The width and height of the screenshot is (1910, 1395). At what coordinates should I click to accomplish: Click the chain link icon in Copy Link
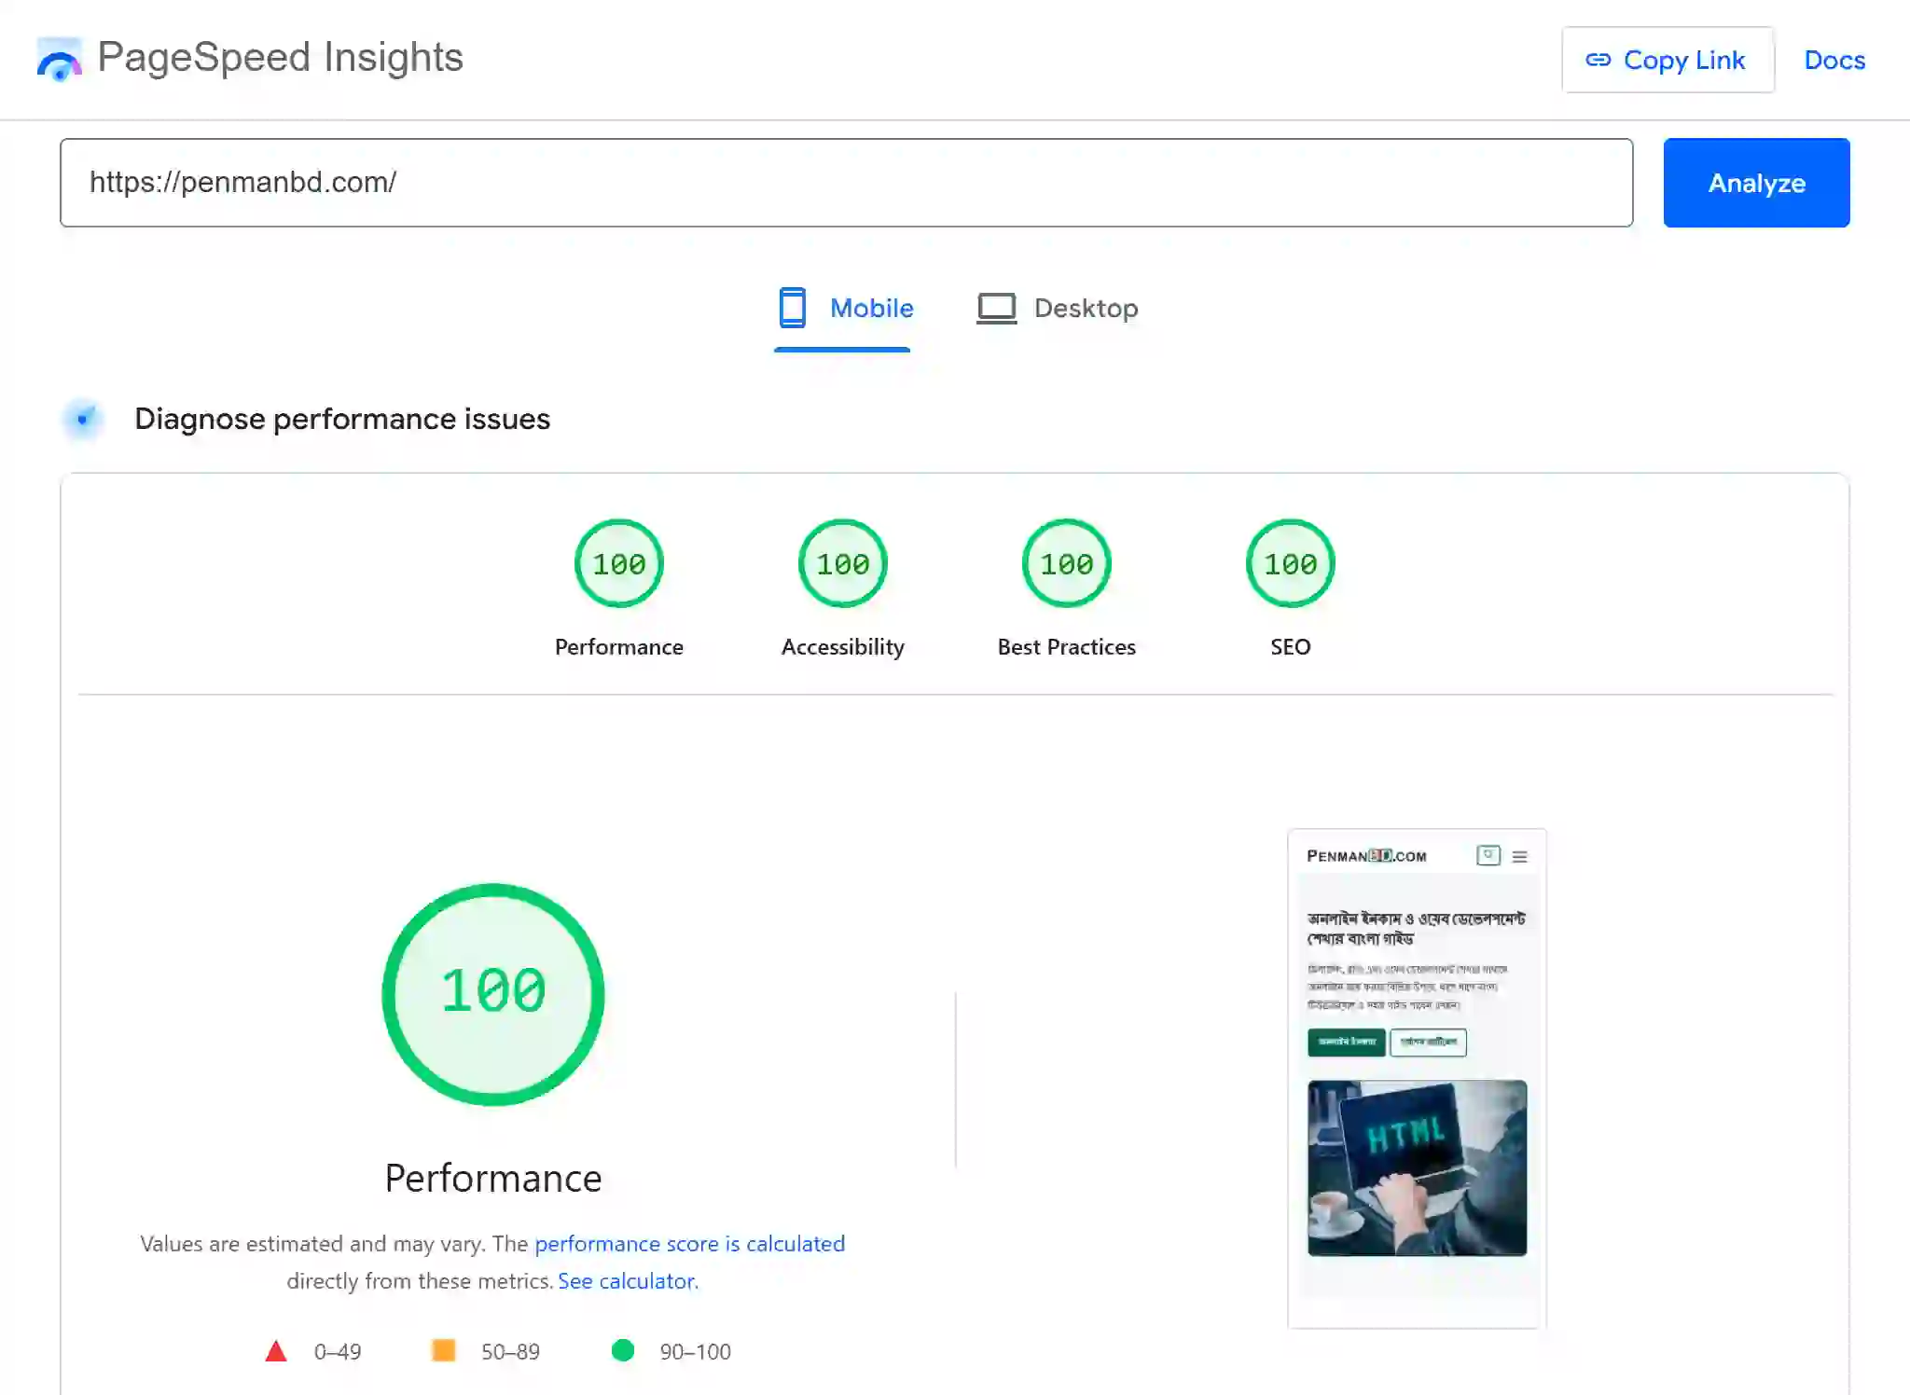coord(1598,60)
